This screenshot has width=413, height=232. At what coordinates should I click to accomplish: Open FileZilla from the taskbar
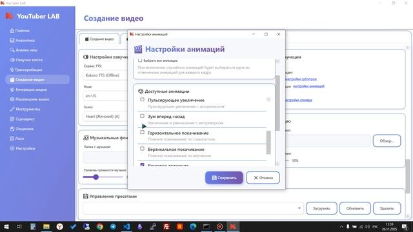click(166, 226)
